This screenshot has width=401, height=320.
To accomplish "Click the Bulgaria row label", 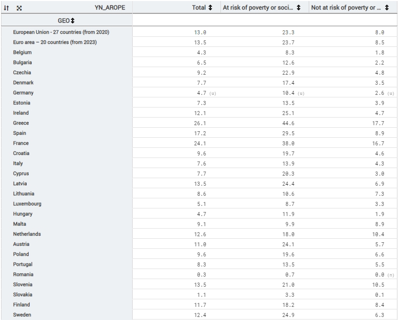I will point(23,63).
